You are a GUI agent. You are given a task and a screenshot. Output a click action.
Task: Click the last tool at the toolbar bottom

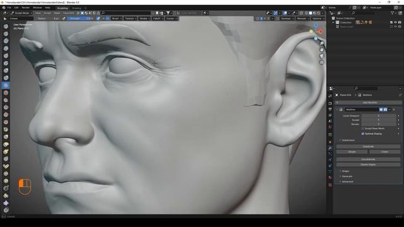click(6, 210)
